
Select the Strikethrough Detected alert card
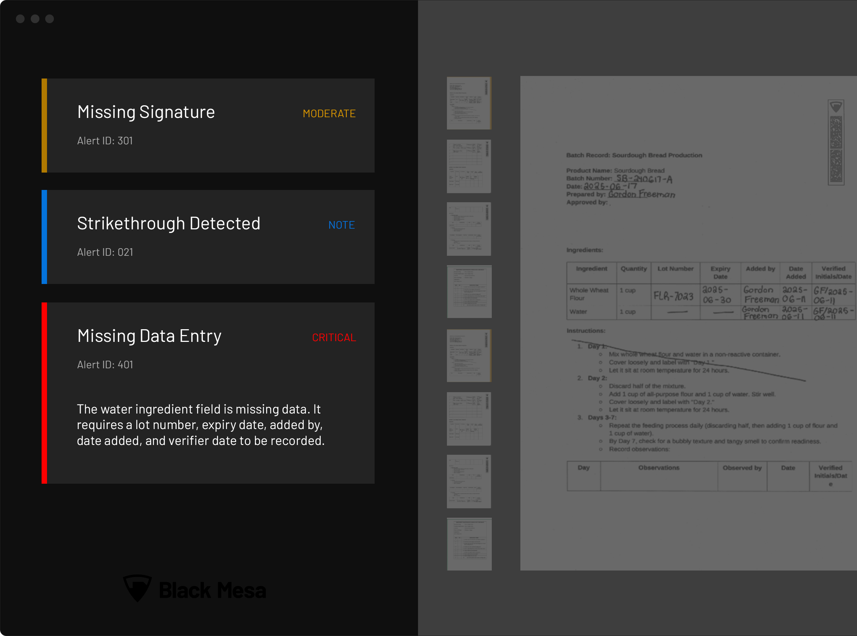click(x=208, y=237)
